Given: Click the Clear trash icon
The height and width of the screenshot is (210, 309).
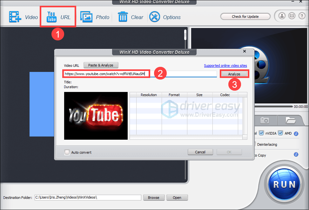Looking at the screenshot, I should pos(123,17).
